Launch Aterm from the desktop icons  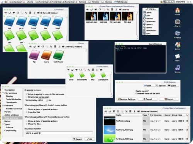click(x=178, y=22)
